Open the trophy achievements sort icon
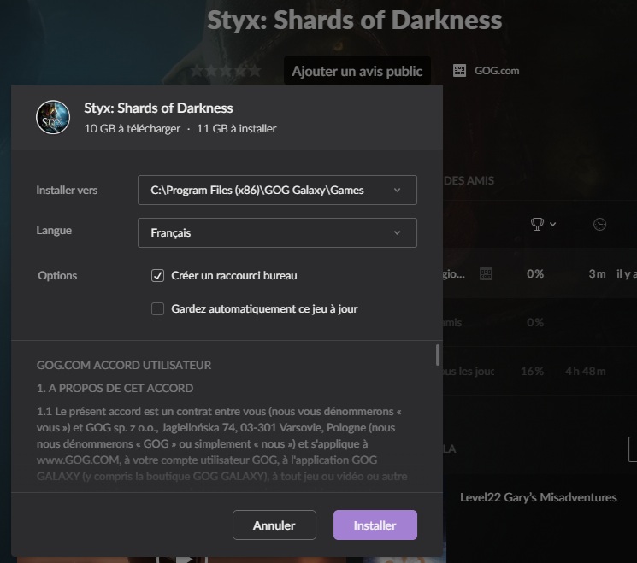 [537, 224]
